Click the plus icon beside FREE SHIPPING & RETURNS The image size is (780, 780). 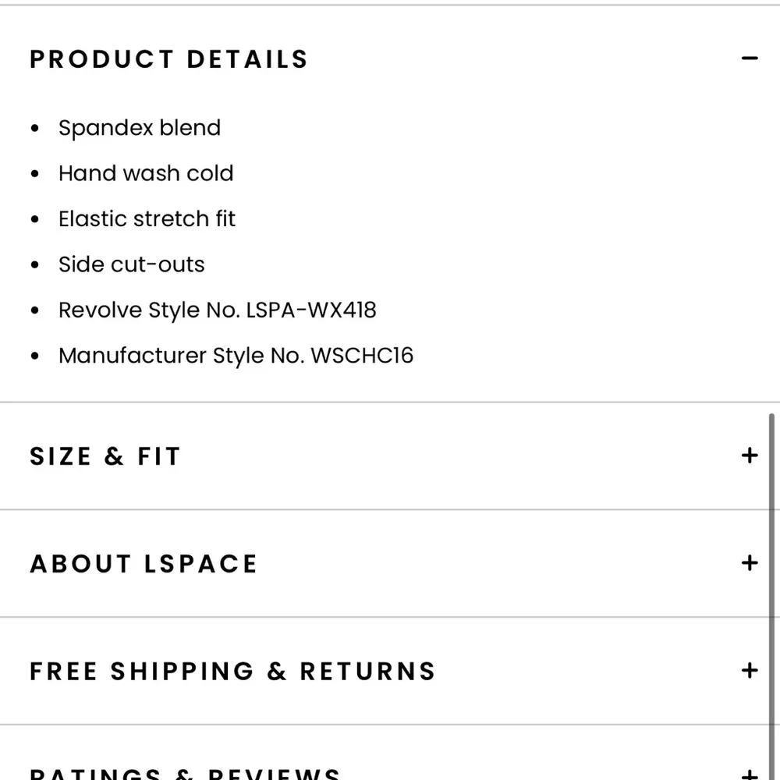750,670
